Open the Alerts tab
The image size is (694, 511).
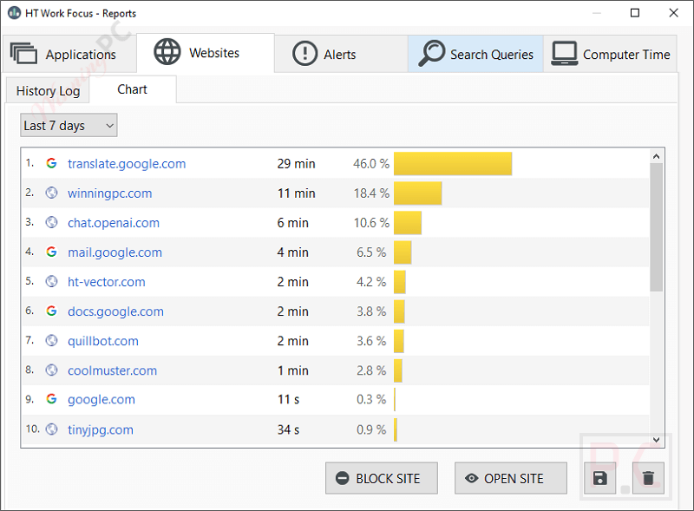click(x=341, y=54)
